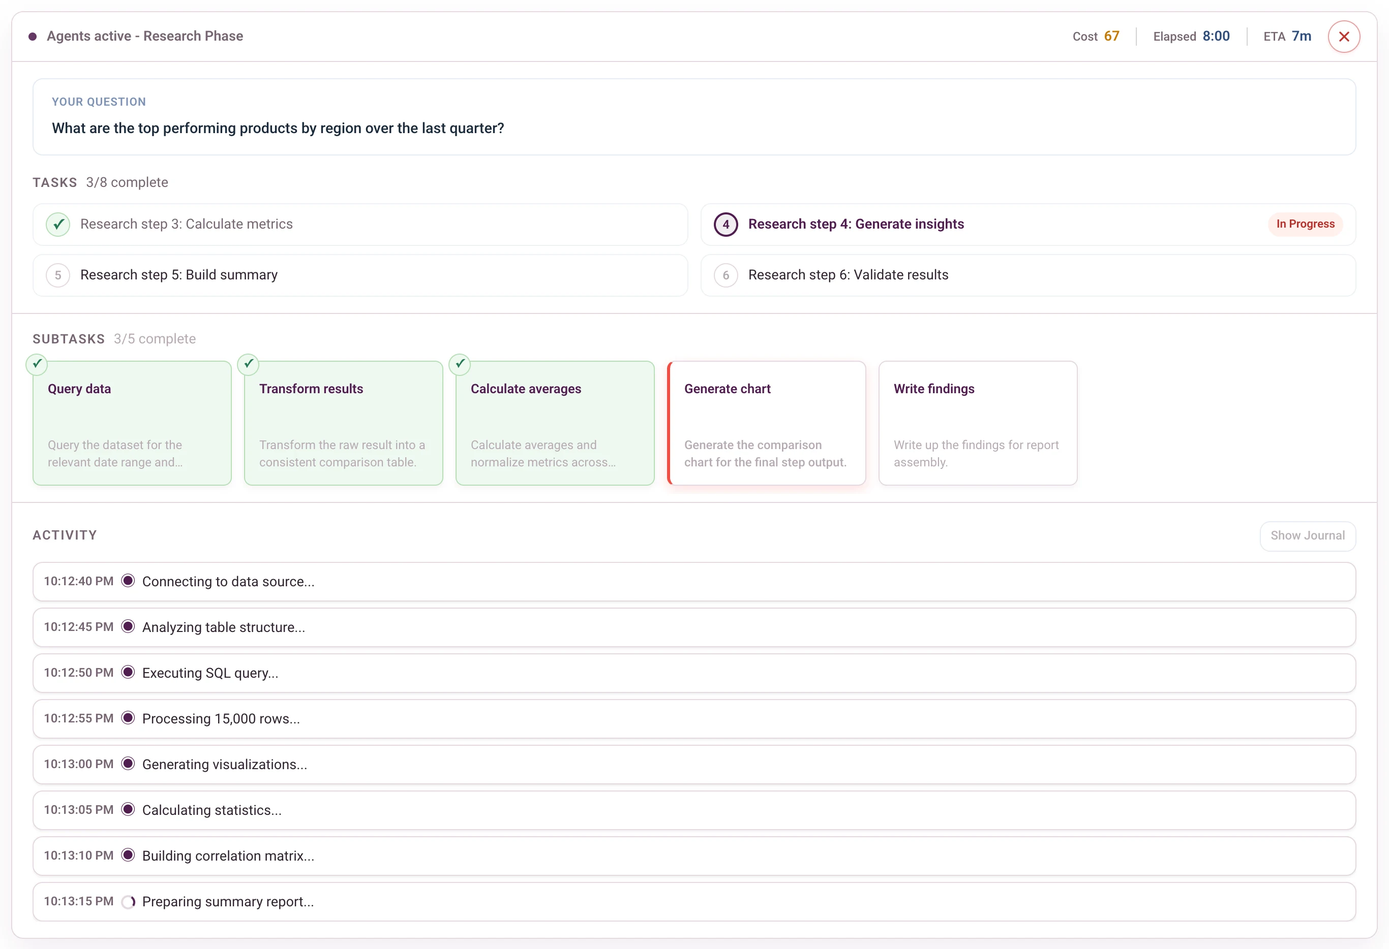The width and height of the screenshot is (1389, 949).
Task: Open the Transform results subtask card
Action: click(x=344, y=423)
